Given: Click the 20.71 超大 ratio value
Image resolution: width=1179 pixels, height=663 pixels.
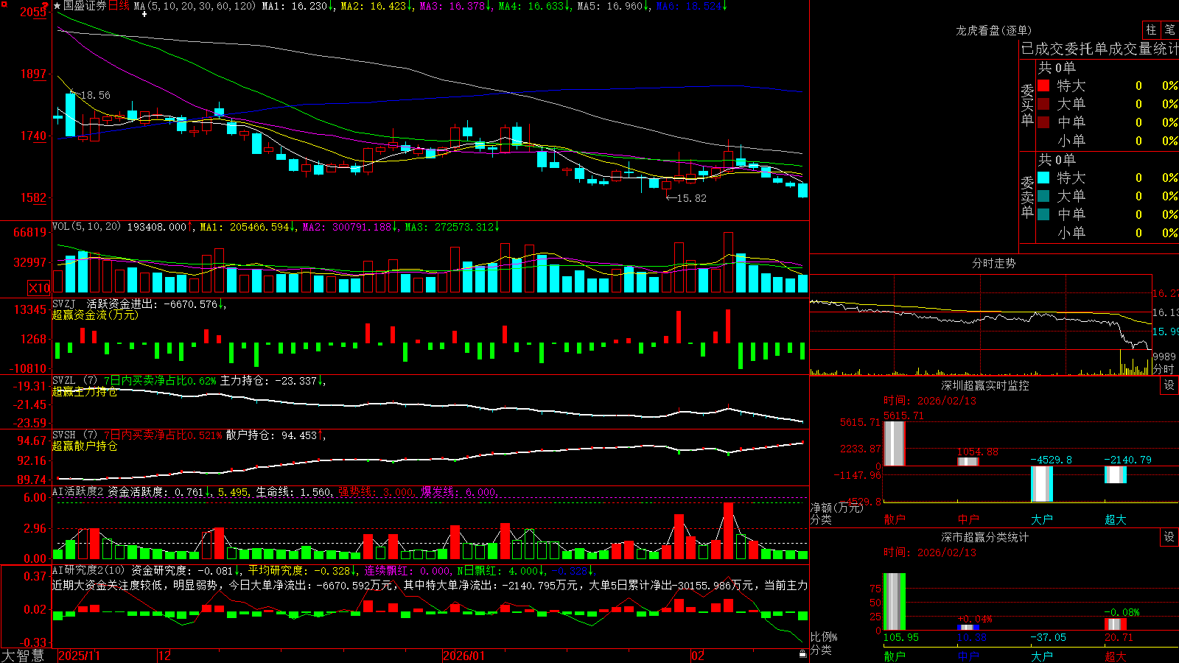Looking at the screenshot, I should (1119, 637).
